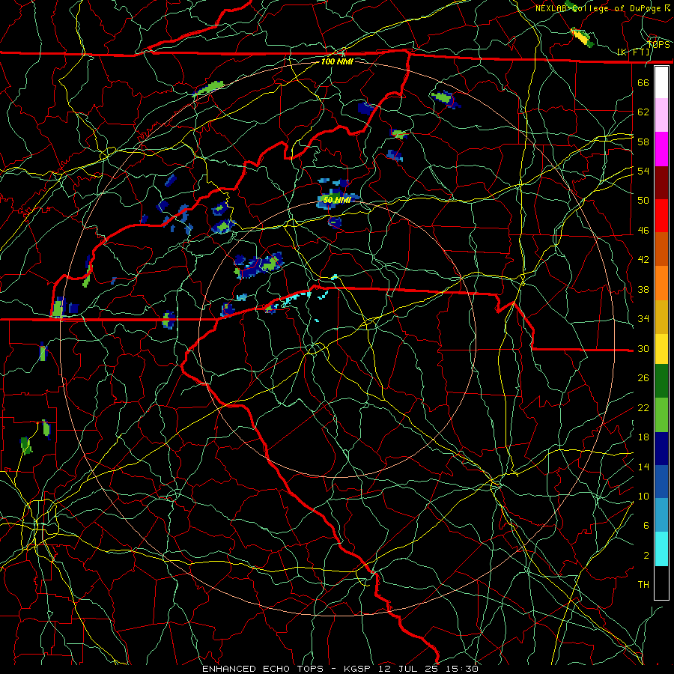The width and height of the screenshot is (674, 674).
Task: Click the legend value 10
Action: click(x=643, y=496)
